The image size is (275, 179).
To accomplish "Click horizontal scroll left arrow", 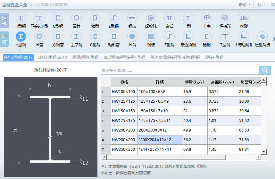I will [104, 157].
